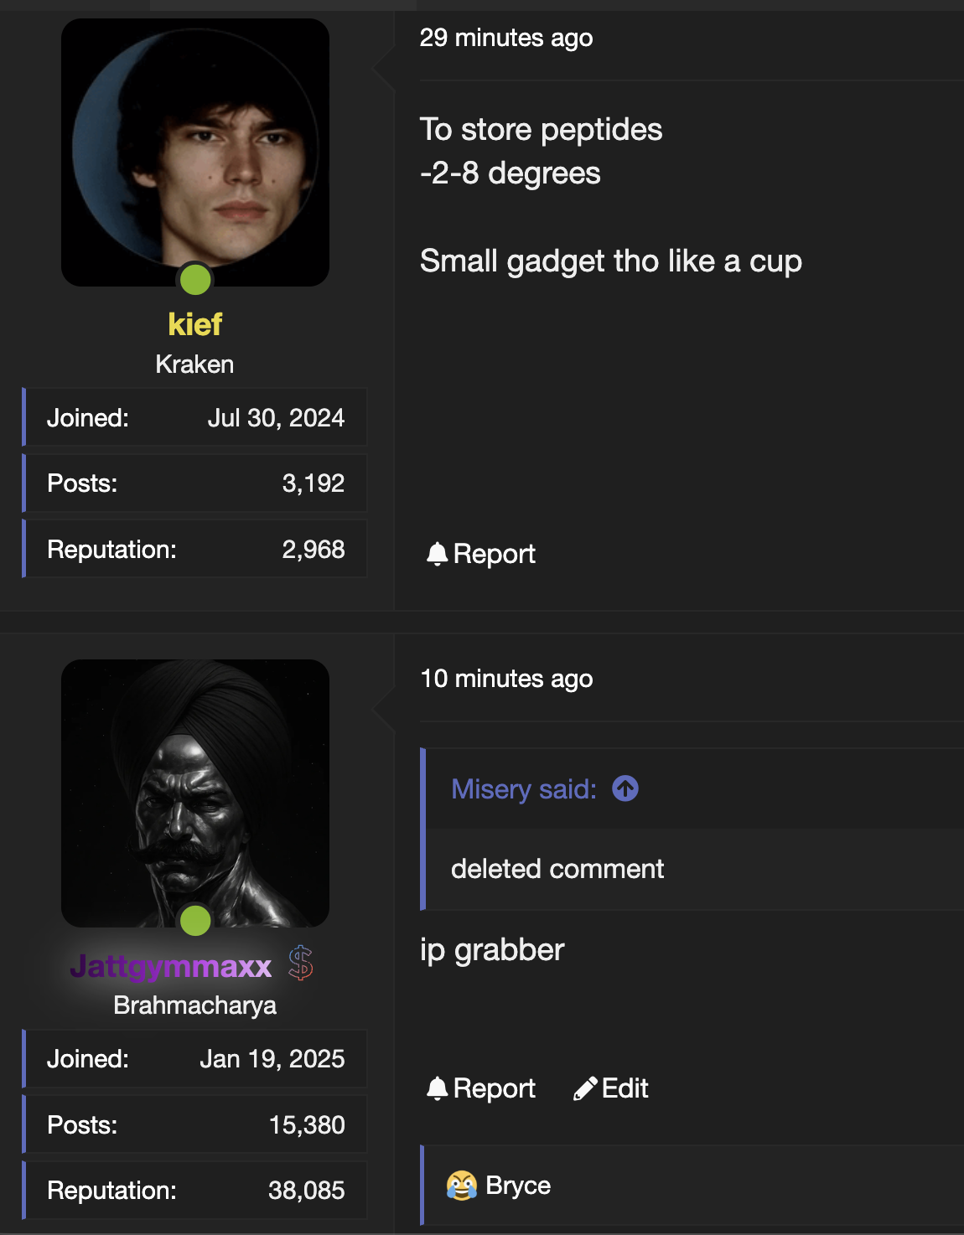Open kief's profile via the username
The height and width of the screenshot is (1235, 964).
(x=194, y=324)
